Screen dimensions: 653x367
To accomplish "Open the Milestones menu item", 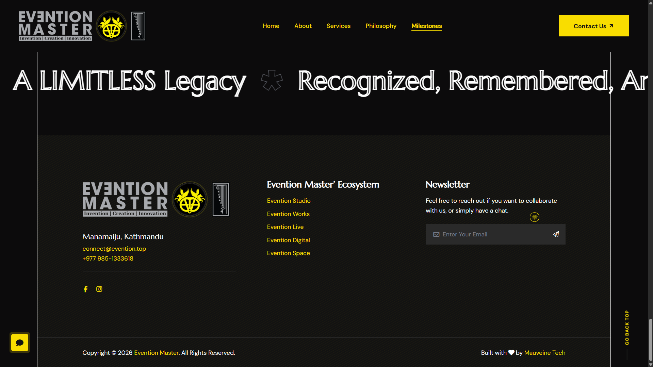I will pyautogui.click(x=426, y=26).
